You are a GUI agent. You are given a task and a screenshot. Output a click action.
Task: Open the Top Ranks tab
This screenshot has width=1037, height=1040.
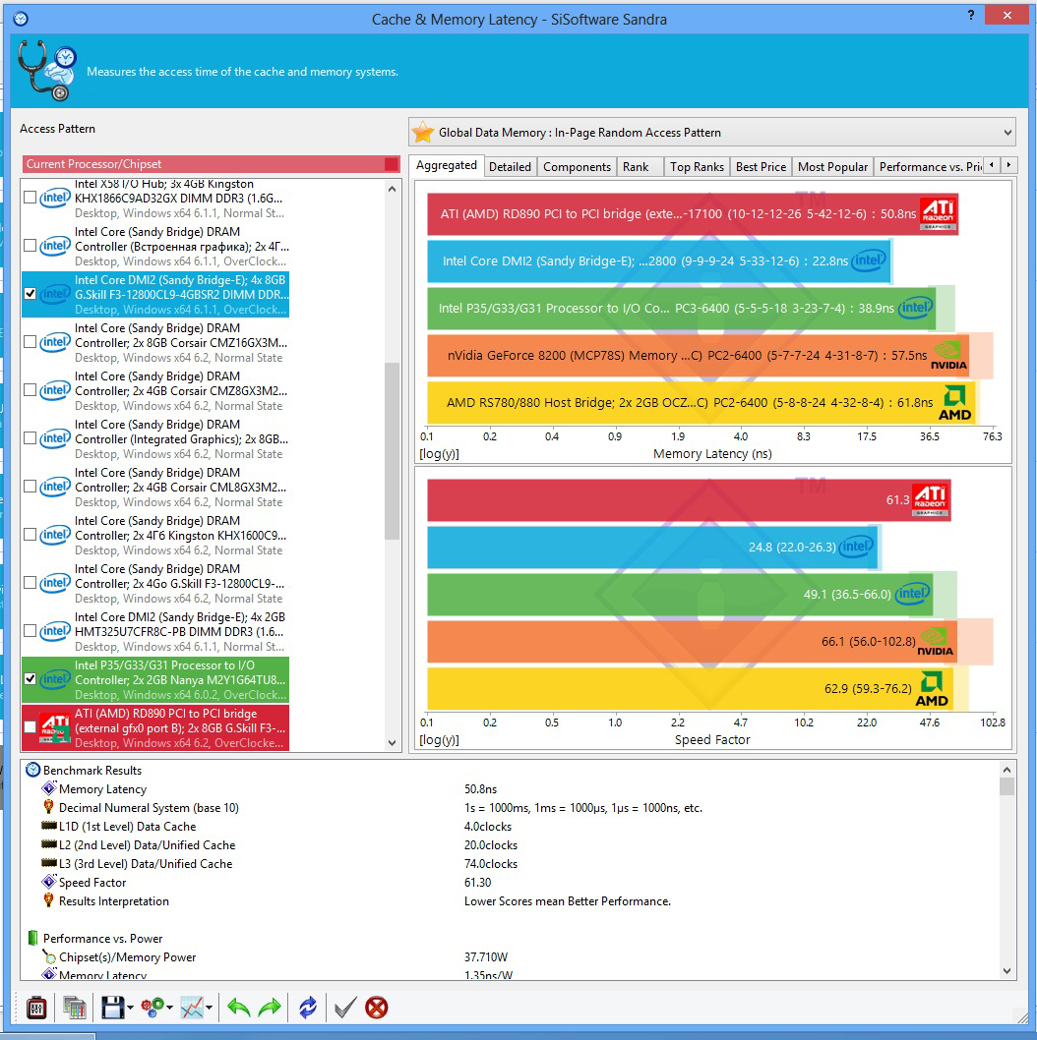pyautogui.click(x=697, y=166)
